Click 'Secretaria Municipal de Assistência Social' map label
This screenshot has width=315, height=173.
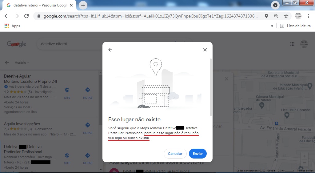pyautogui.click(x=280, y=74)
